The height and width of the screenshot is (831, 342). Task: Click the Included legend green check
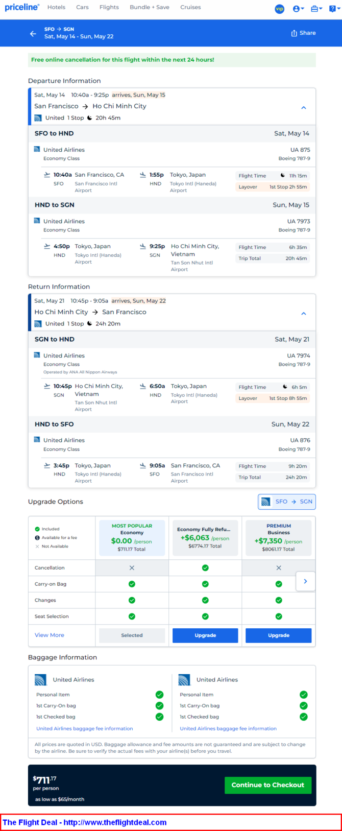coord(37,529)
